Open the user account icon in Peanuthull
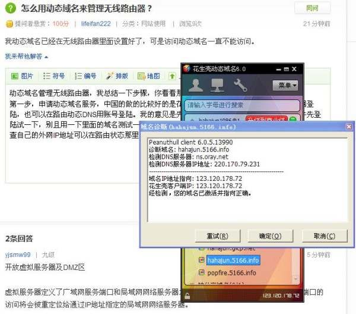The width and height of the screenshot is (356, 314). [196, 85]
